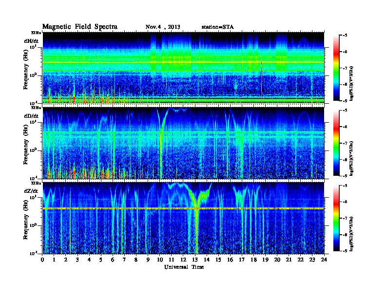Click hour tick label "24" on time axis
This screenshot has height=298, width=386.
[x=324, y=260]
